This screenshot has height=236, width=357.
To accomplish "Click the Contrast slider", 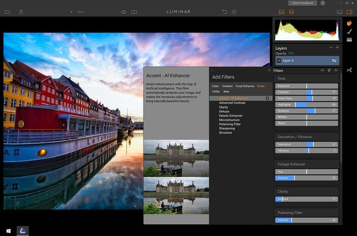I will 306,92.
